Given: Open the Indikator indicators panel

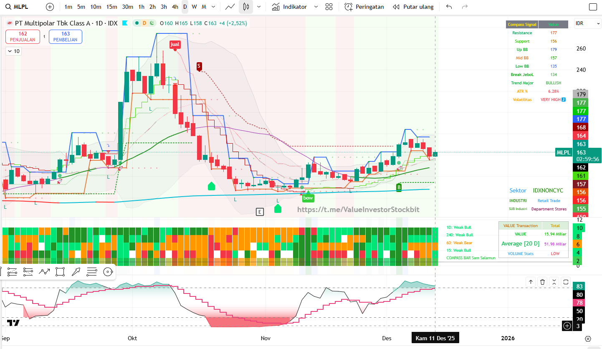Looking at the screenshot, I should 289,7.
